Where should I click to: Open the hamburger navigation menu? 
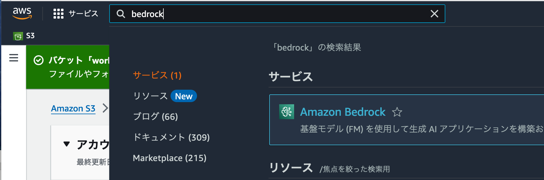[13, 58]
